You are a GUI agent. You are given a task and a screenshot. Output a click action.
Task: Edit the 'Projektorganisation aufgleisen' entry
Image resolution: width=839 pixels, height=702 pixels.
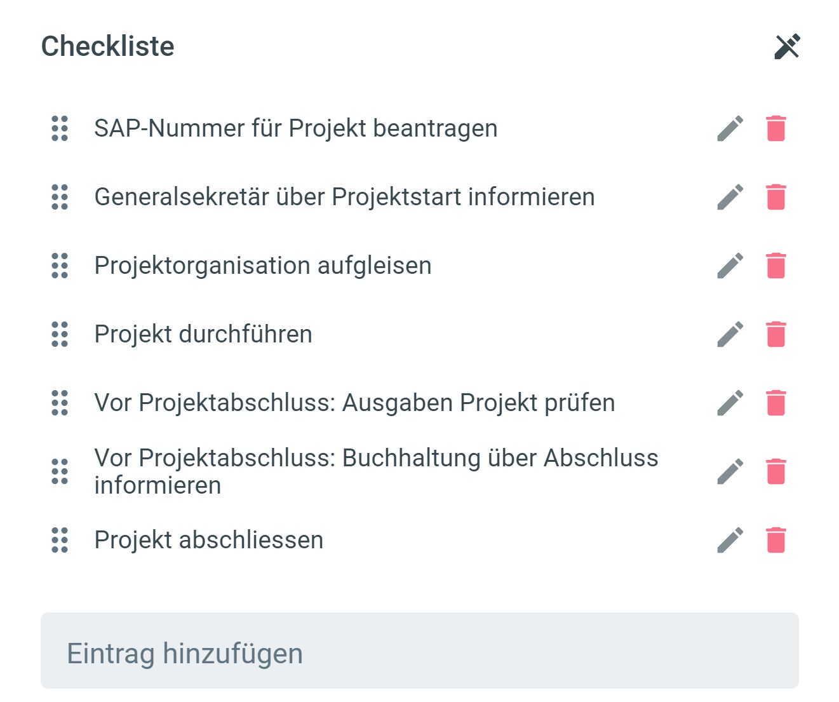[730, 266]
